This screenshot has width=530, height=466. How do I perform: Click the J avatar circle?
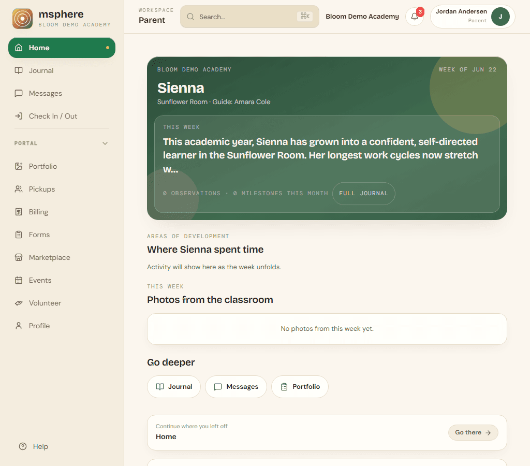pyautogui.click(x=500, y=17)
